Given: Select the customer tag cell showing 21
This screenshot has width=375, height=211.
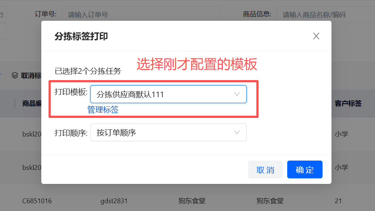Looking at the screenshot, I should pos(338,201).
